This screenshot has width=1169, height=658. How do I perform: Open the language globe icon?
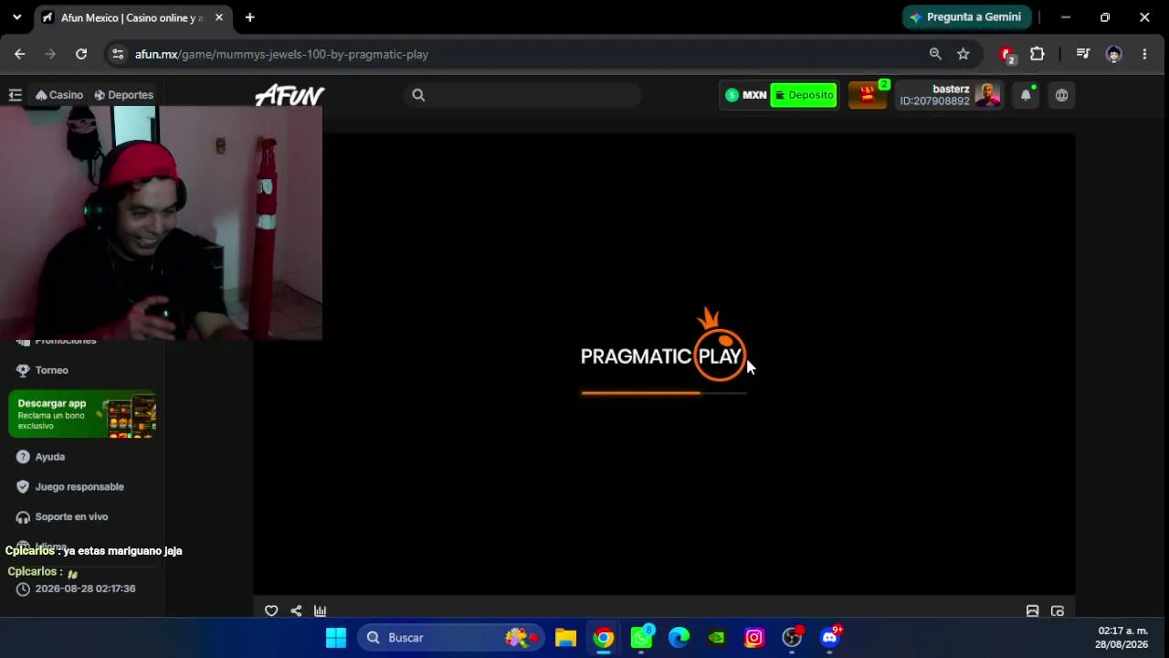1061,95
